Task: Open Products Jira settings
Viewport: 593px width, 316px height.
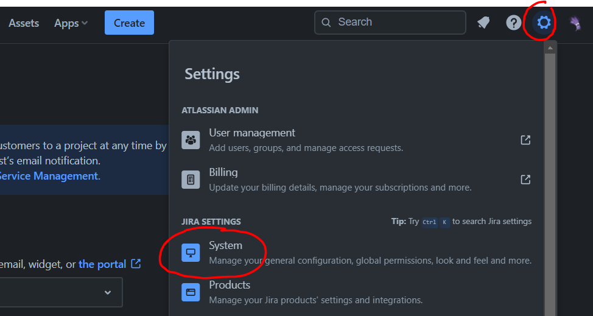Action: click(x=356, y=292)
